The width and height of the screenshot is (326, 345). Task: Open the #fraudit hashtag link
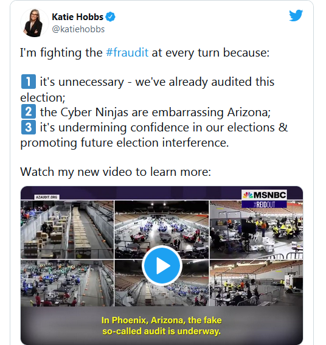coord(127,52)
